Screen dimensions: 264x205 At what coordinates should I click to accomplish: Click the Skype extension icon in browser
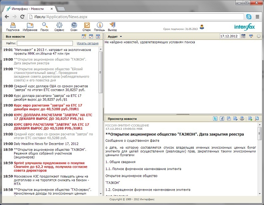pos(249,17)
